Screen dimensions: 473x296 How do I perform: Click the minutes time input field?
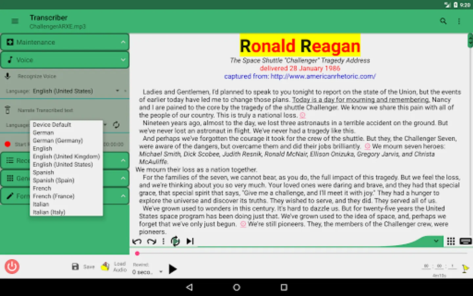pos(439,266)
